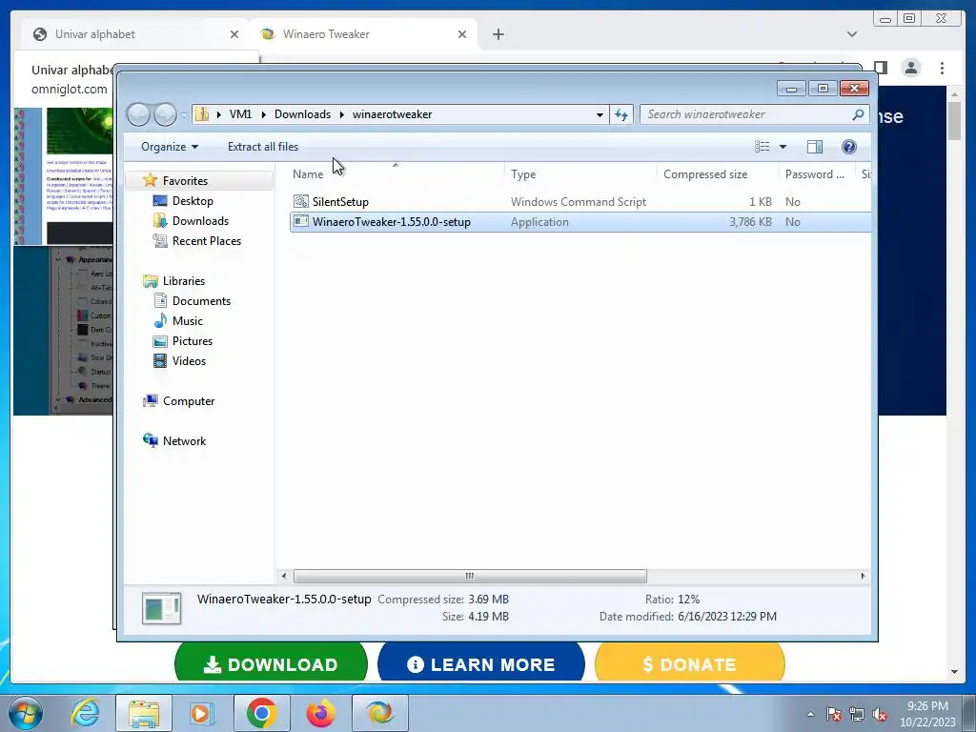Open the Explorer Help button
The height and width of the screenshot is (732, 976).
point(849,147)
